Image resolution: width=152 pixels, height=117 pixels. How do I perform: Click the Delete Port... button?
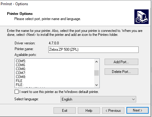pyautogui.click(x=121, y=72)
